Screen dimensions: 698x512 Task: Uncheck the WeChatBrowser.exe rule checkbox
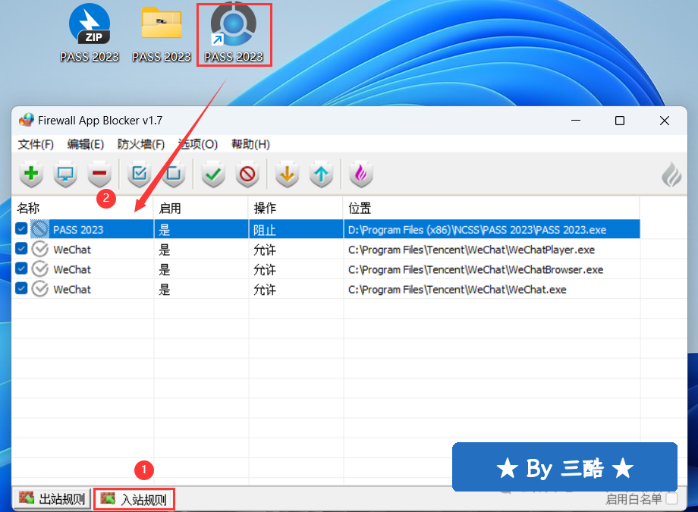click(x=21, y=269)
